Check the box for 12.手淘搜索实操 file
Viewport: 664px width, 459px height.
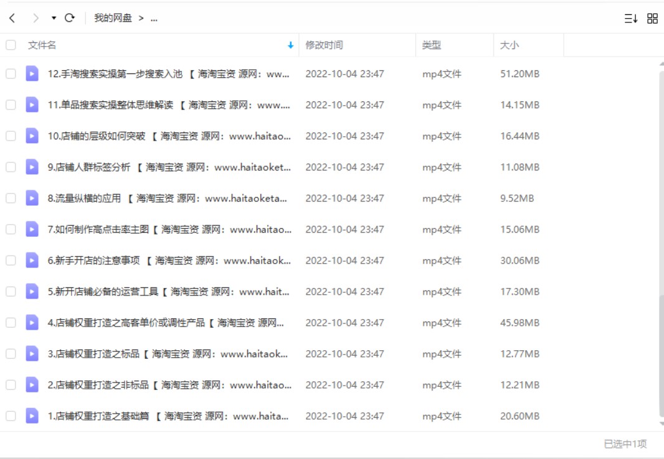11,73
